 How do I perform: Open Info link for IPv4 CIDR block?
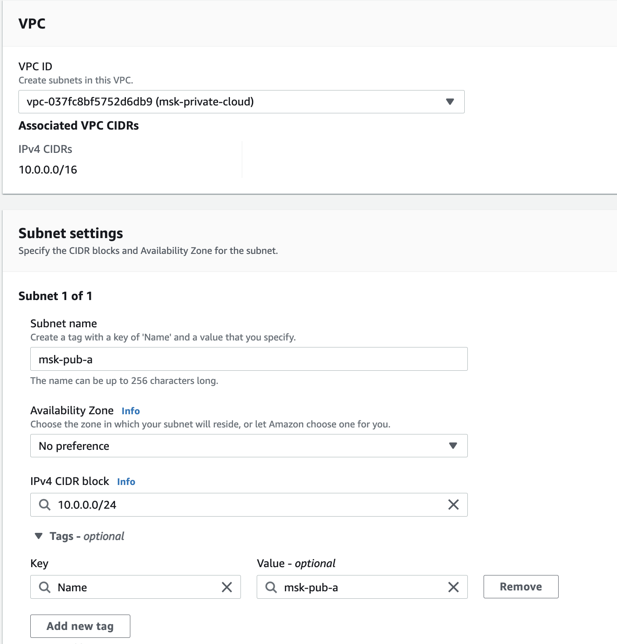point(126,482)
